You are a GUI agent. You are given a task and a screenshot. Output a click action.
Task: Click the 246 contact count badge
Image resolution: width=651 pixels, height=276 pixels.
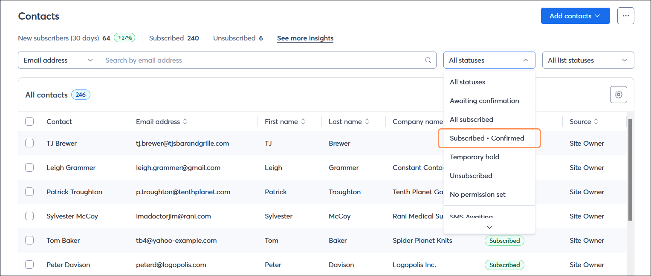(x=81, y=94)
